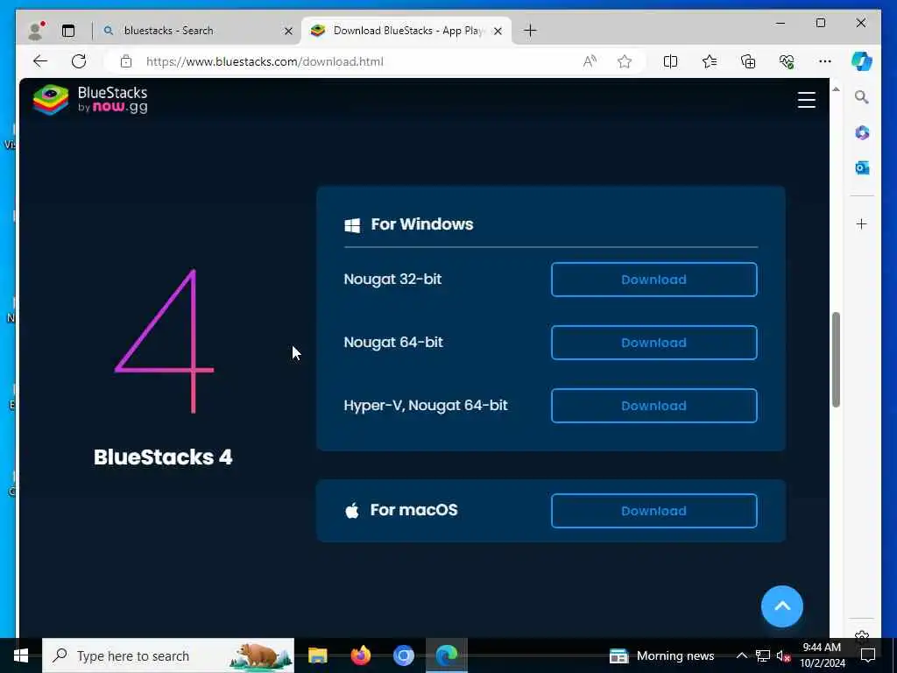Click the address bar URL
Screen dimensions: 897x673
coord(265,62)
